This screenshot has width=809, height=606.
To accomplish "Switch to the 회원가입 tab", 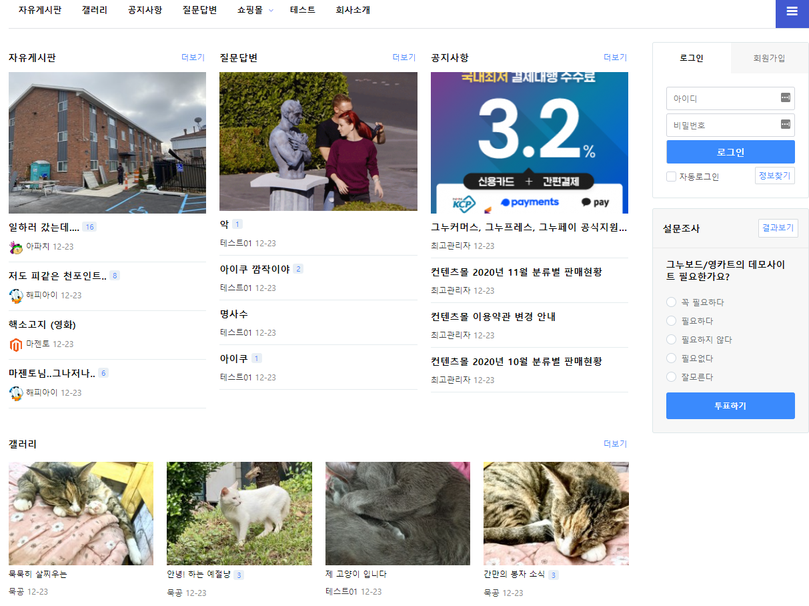I will (x=769, y=58).
